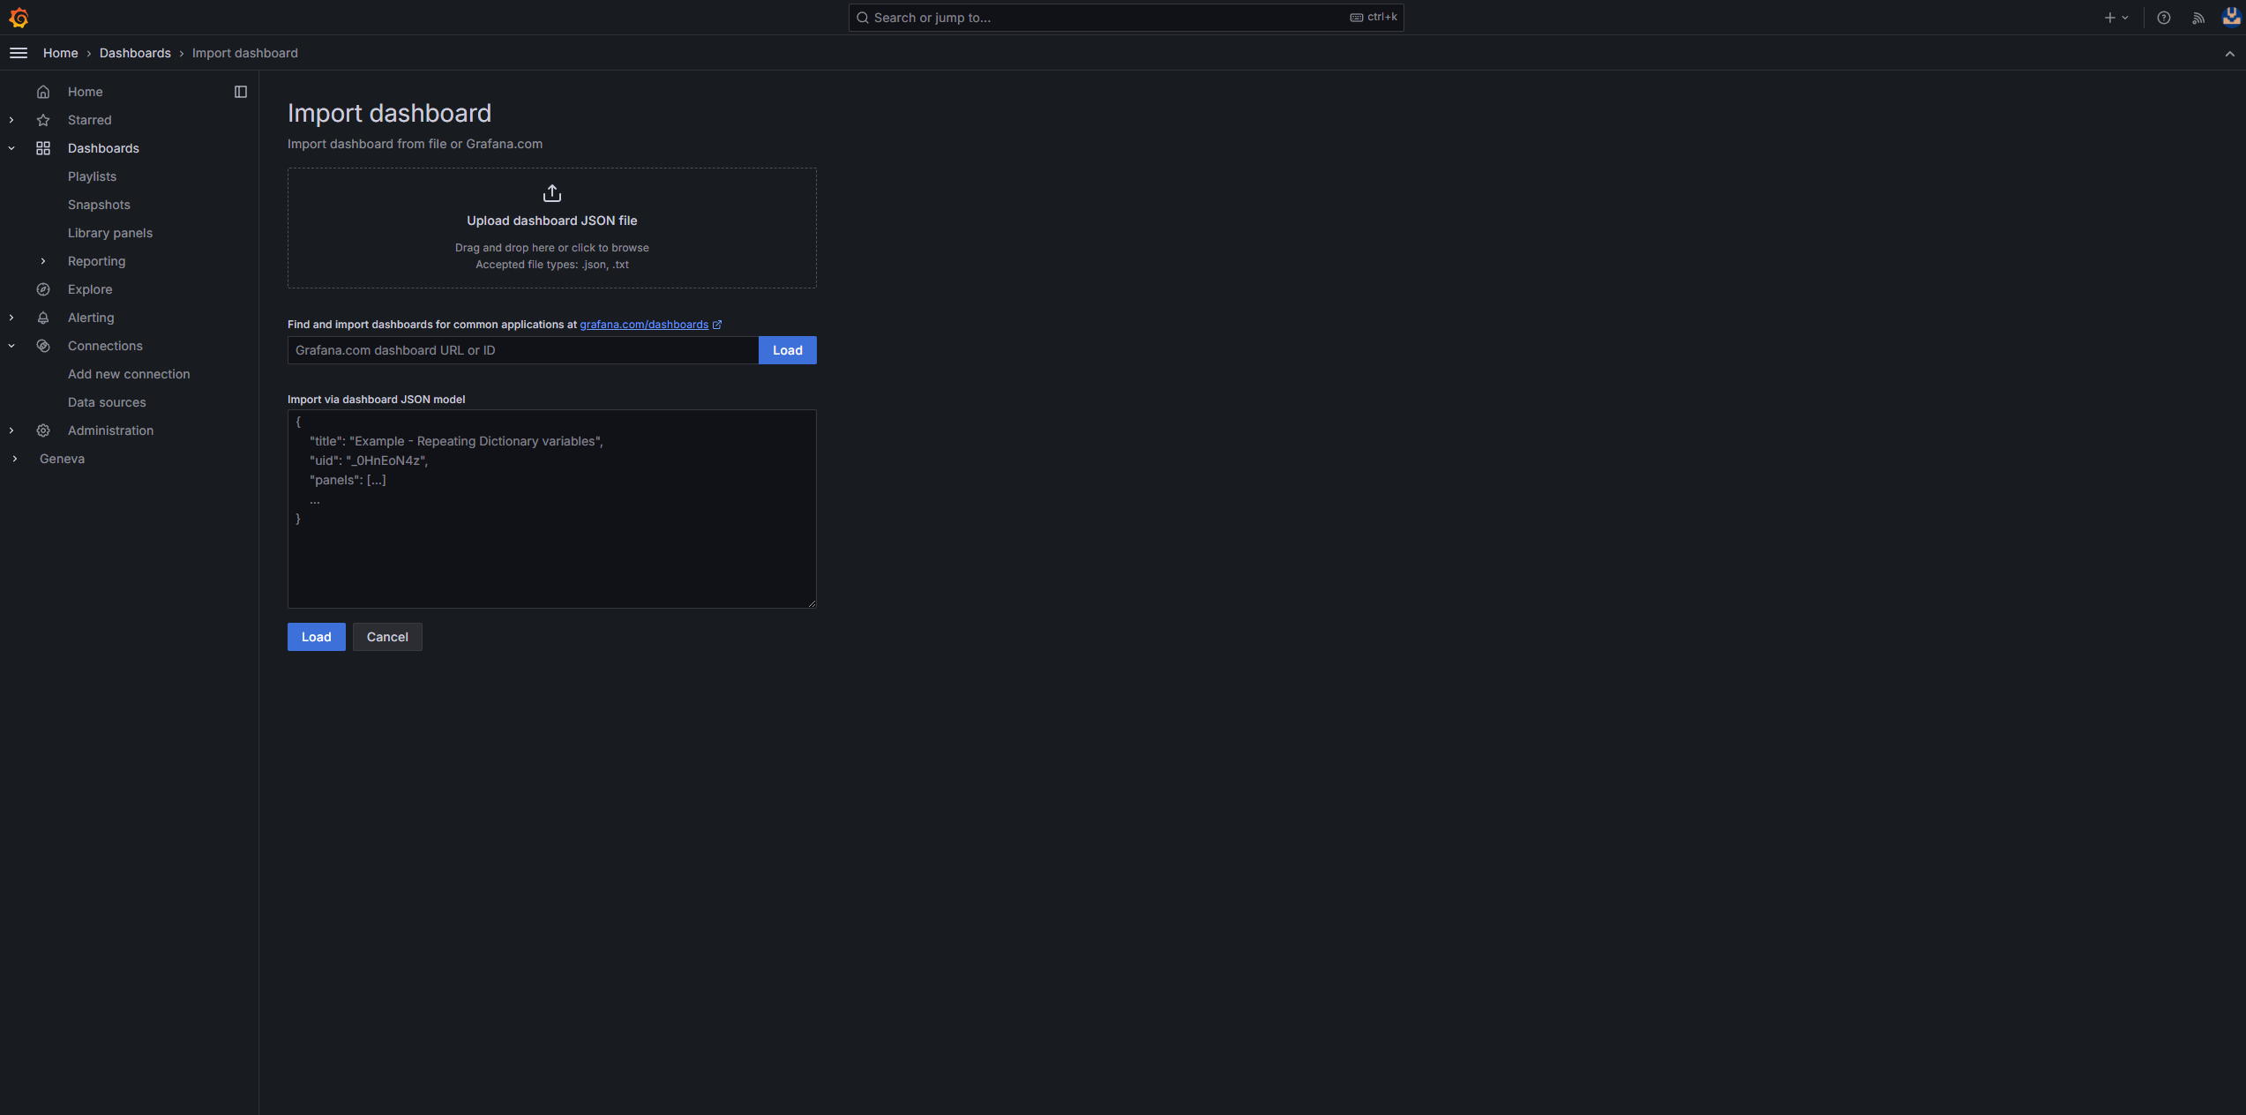Click the Grafana logo icon
Screen dimensions: 2246x1115
[x=19, y=18]
